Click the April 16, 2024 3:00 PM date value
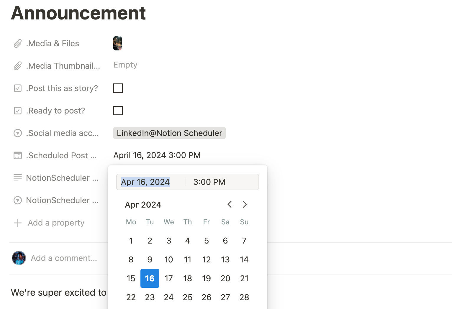The width and height of the screenshot is (452, 309). coord(157,155)
